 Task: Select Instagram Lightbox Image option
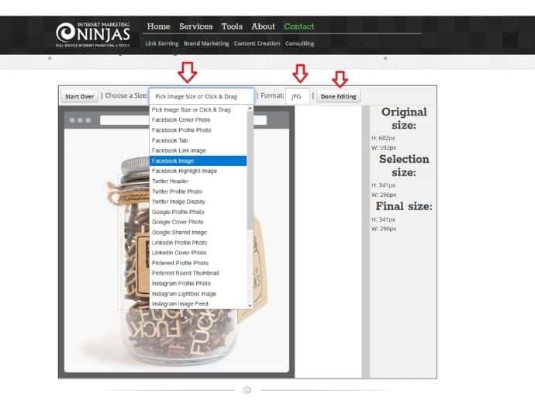click(x=198, y=294)
